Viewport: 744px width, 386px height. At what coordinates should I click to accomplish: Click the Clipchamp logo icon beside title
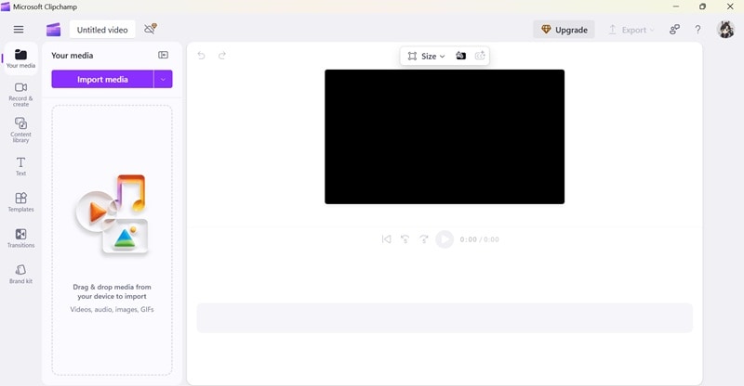(54, 30)
